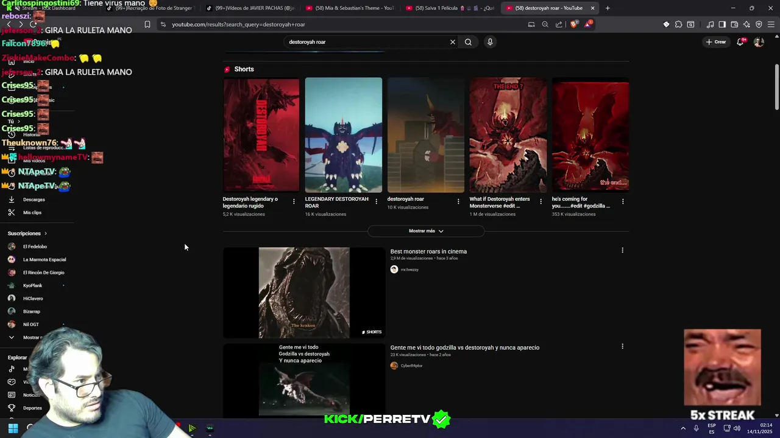Open options for Best monster roars video
Viewport: 780px width, 438px height.
tap(622, 250)
